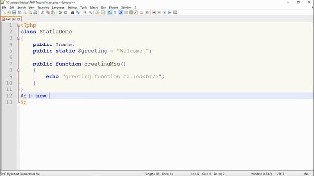This screenshot has height=176, width=314.
Task: Open the Tools menu
Action: coord(84,8)
